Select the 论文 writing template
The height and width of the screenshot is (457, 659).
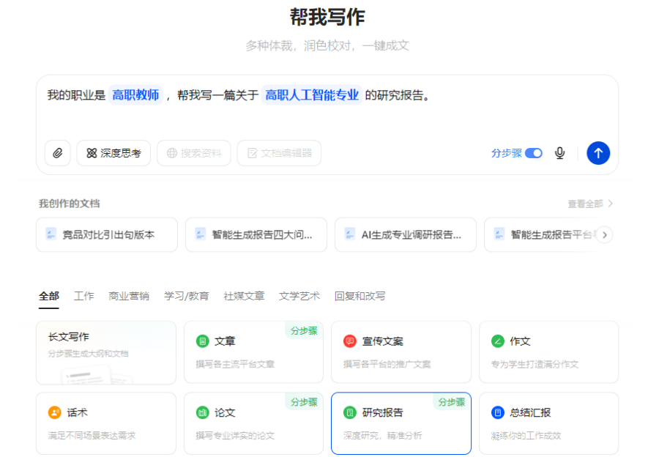pyautogui.click(x=253, y=423)
